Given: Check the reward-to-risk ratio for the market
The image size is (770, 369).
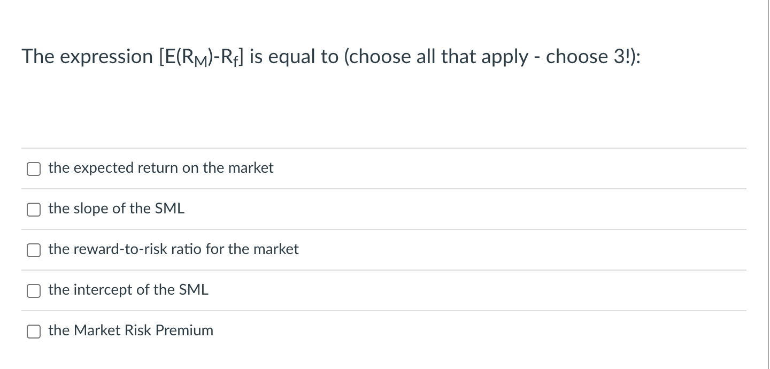Looking at the screenshot, I should (x=34, y=250).
